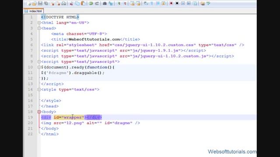Redo action with toolbar arrow

coord(97,3)
